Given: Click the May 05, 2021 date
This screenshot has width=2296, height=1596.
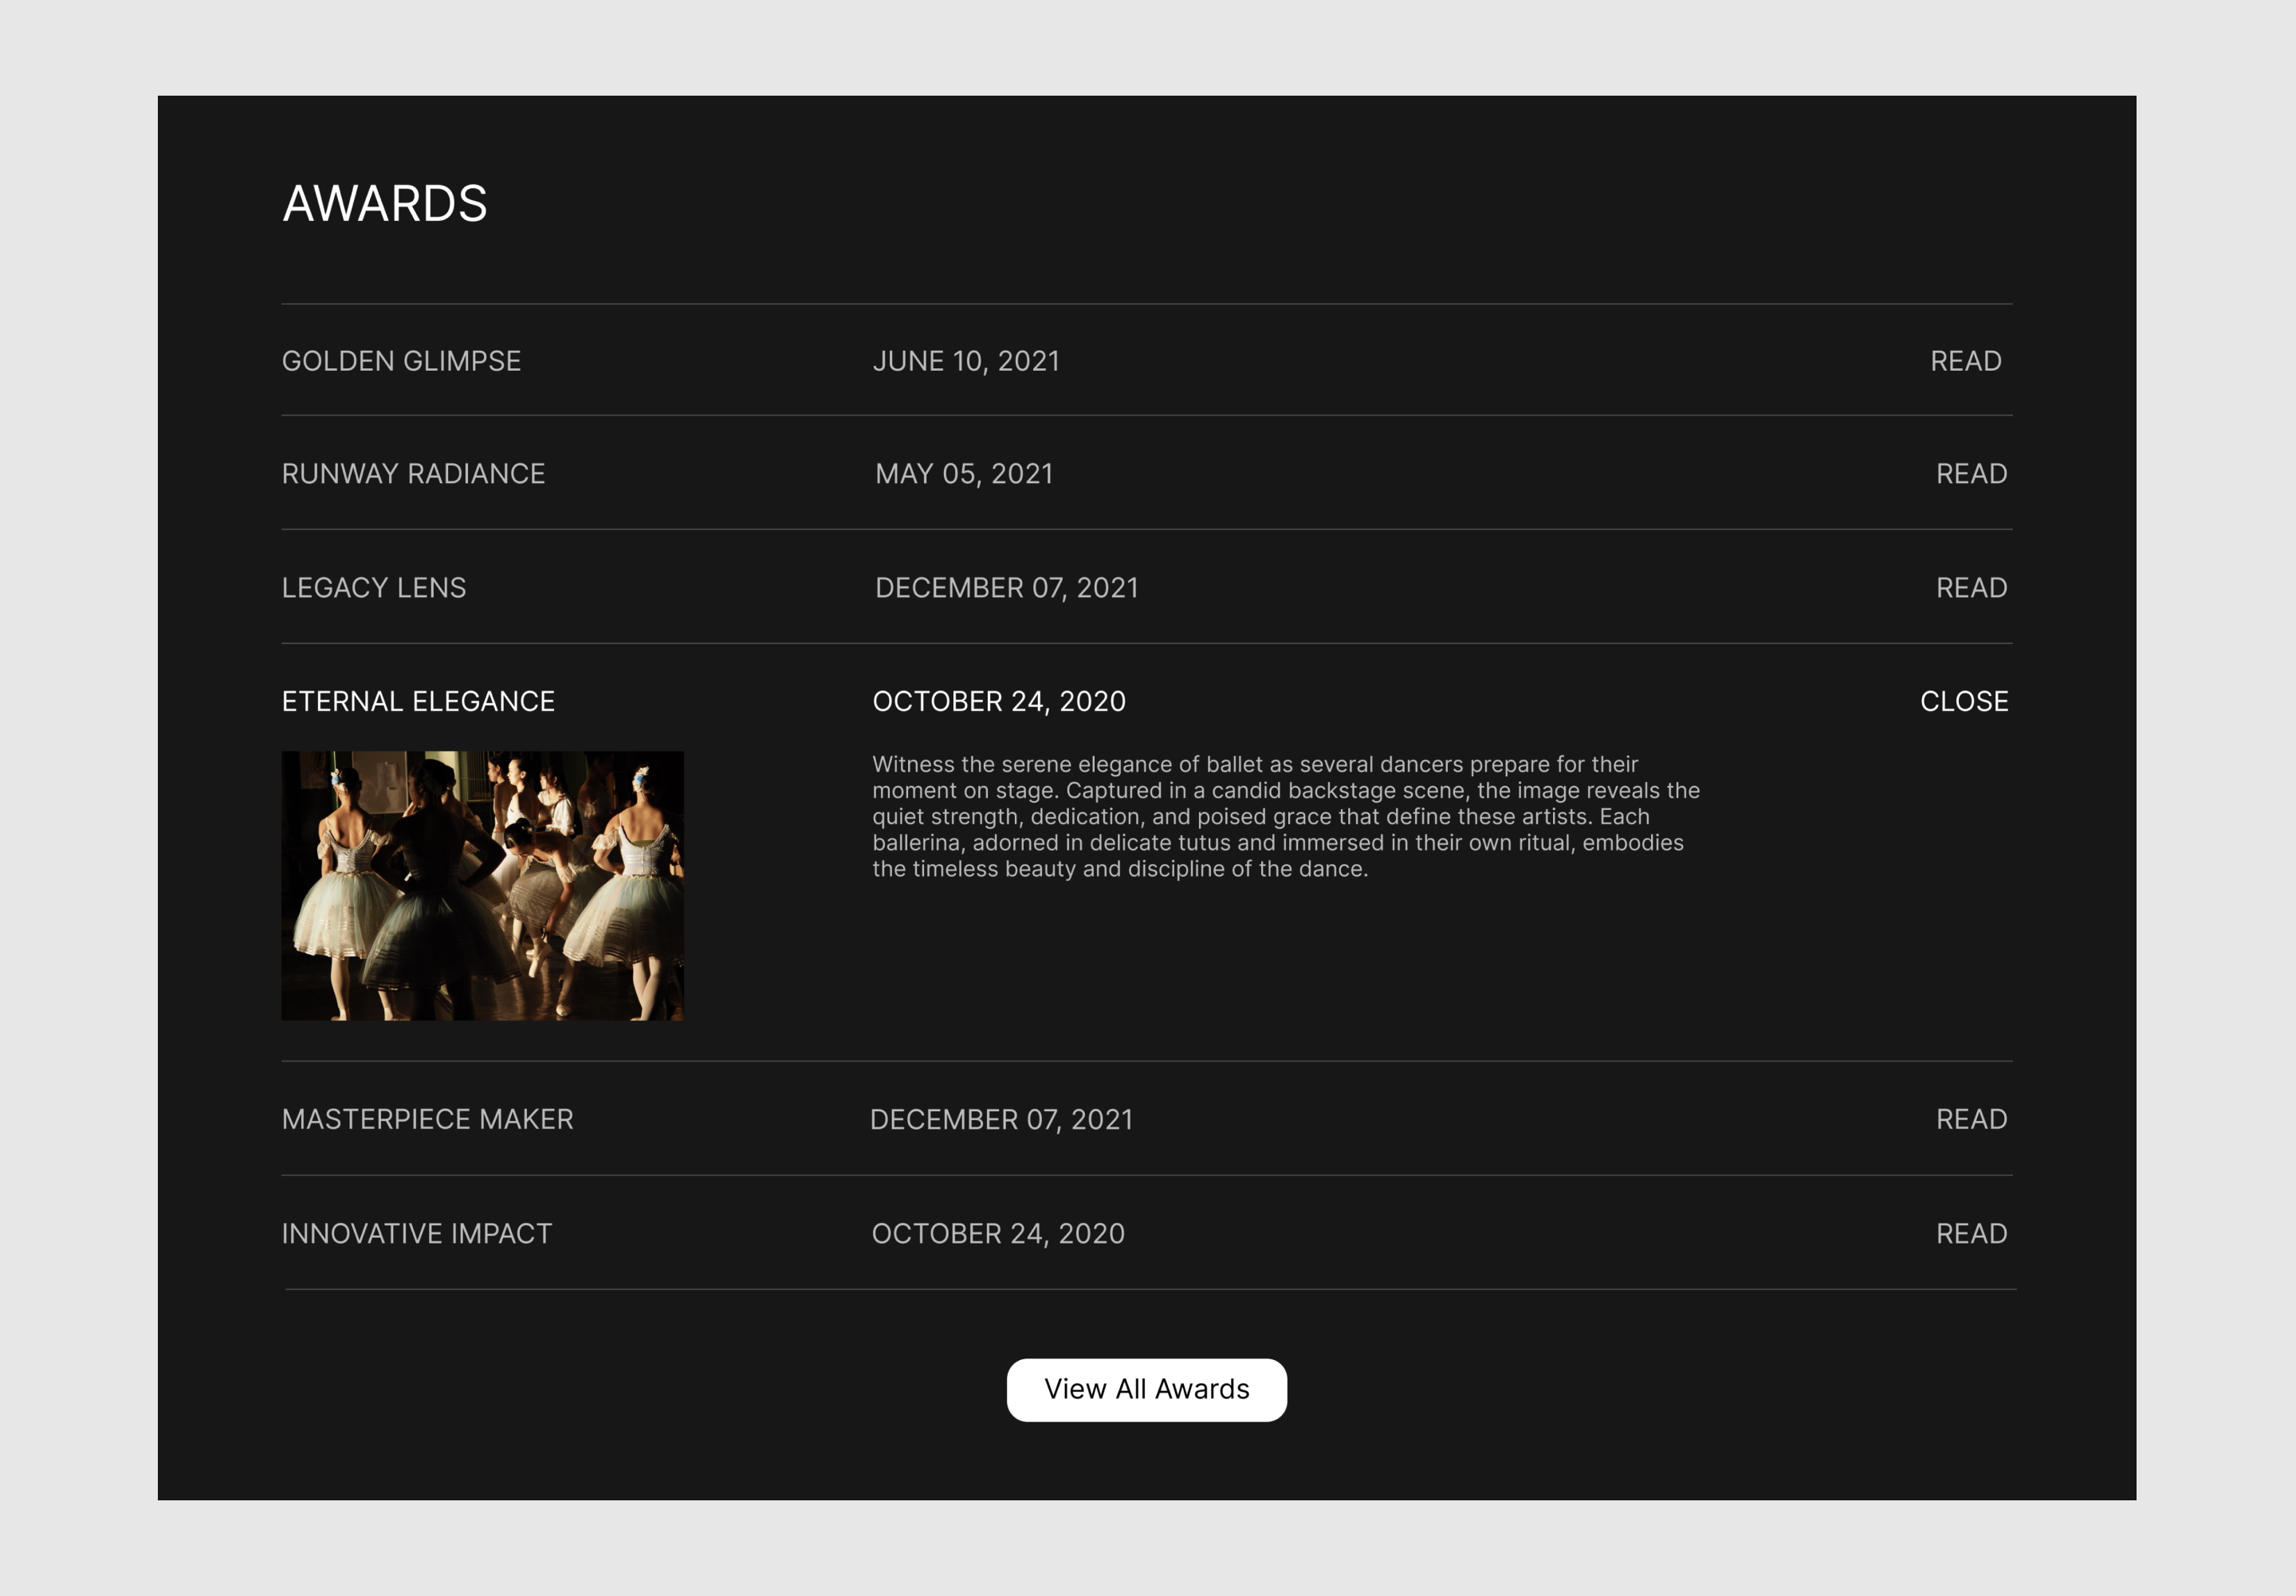Looking at the screenshot, I should coord(963,474).
